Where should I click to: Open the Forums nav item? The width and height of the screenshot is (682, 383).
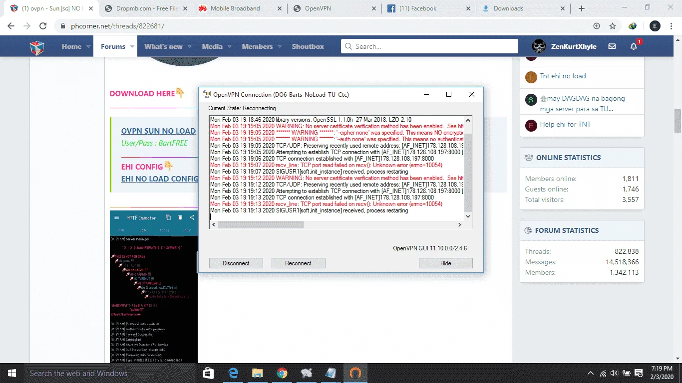(x=113, y=46)
